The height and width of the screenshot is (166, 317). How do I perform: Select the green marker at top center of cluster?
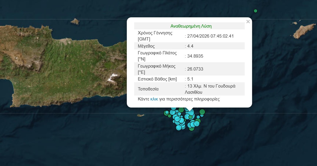[x=181, y=110]
